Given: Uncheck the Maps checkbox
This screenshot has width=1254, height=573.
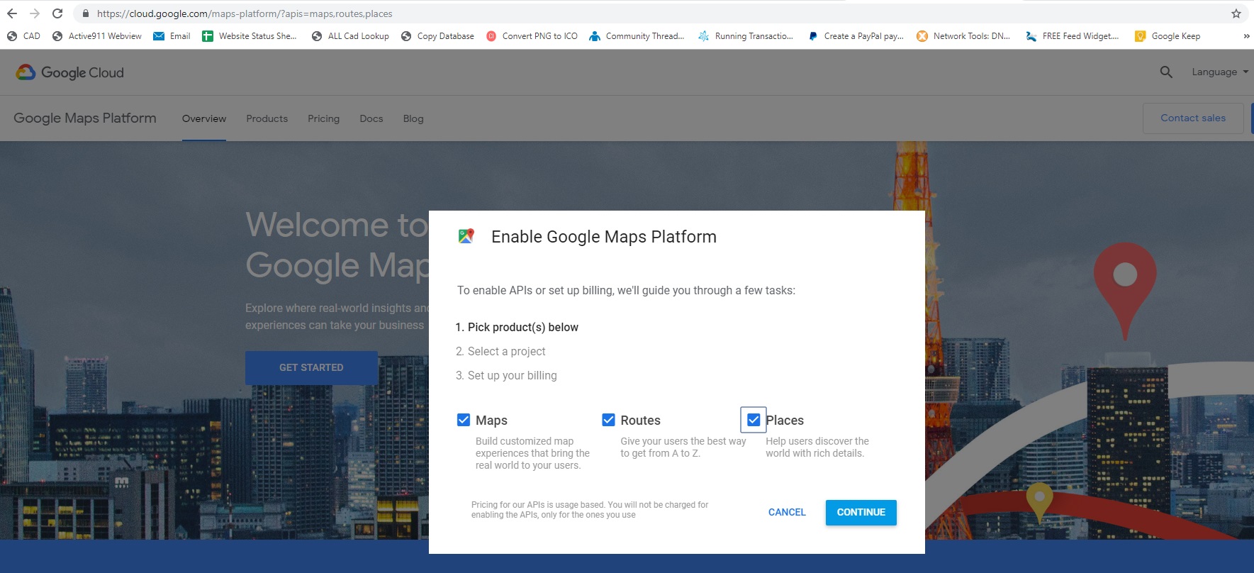Looking at the screenshot, I should (x=464, y=420).
